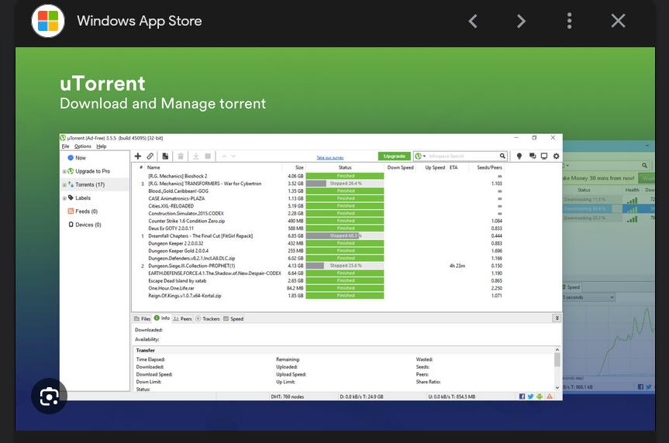The height and width of the screenshot is (443, 669).
Task: Open the seconds dropdown in background window
Action: click(x=589, y=297)
